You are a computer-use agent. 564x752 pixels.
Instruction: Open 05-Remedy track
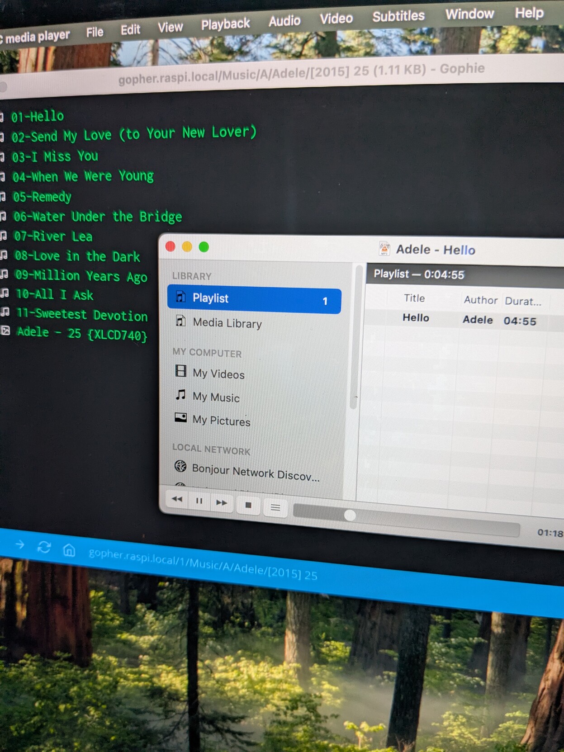[43, 197]
